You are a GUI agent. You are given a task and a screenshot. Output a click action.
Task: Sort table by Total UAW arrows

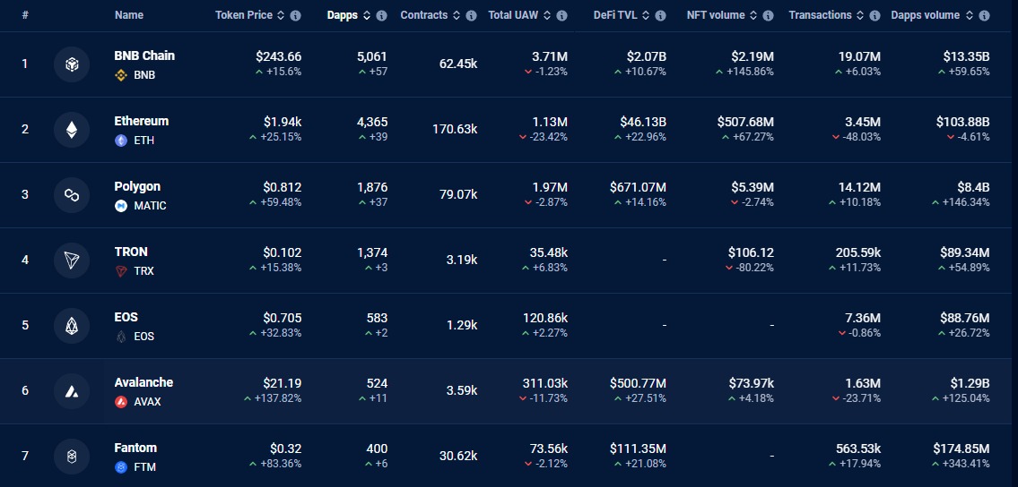(x=547, y=15)
